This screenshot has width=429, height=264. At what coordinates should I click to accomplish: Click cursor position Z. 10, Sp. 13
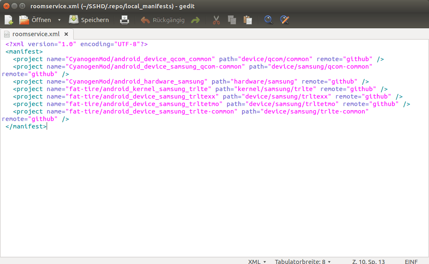click(368, 262)
